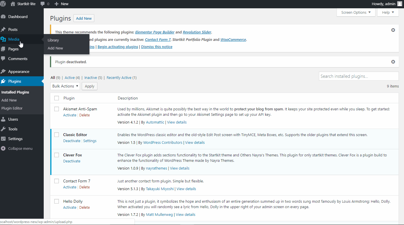
Task: Click Add New button beside Plugins heading
Action: (84, 18)
